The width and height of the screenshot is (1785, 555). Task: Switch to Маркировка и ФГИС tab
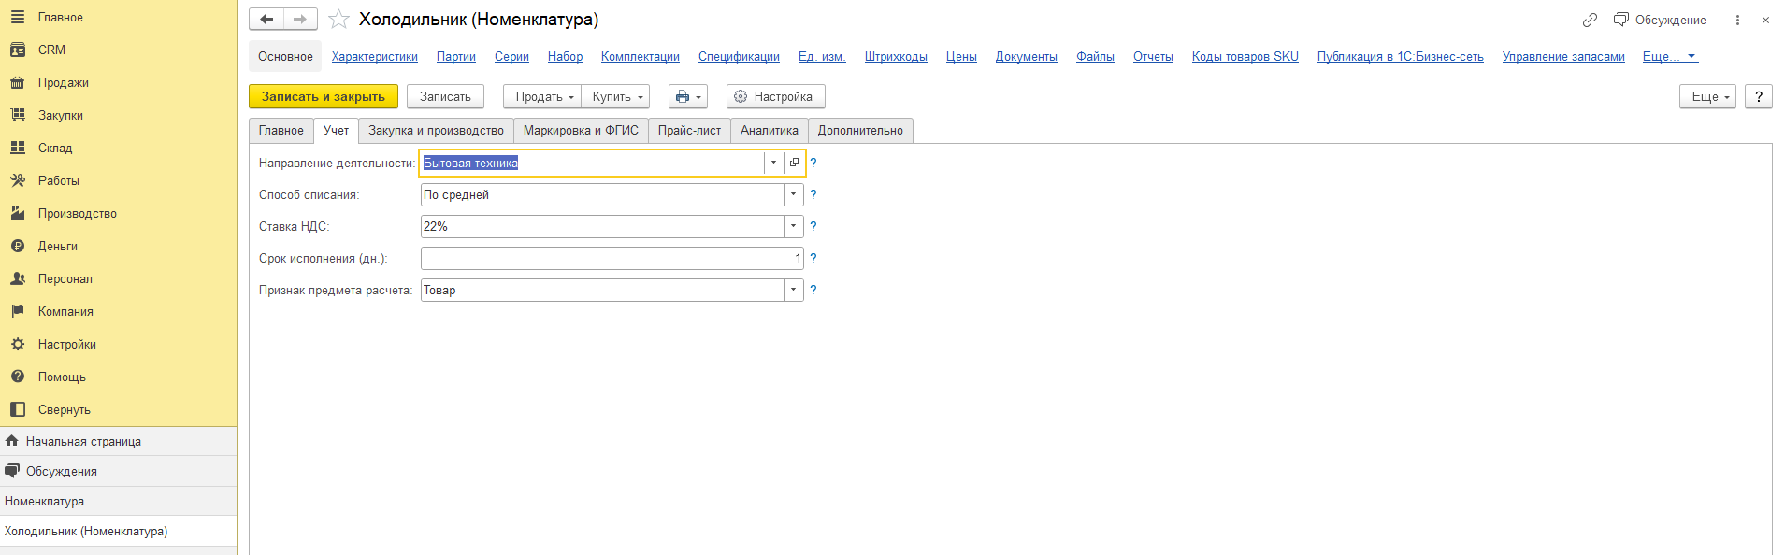pyautogui.click(x=581, y=130)
